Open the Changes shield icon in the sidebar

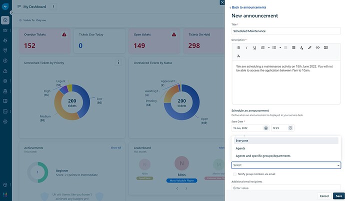pyautogui.click(x=5, y=50)
